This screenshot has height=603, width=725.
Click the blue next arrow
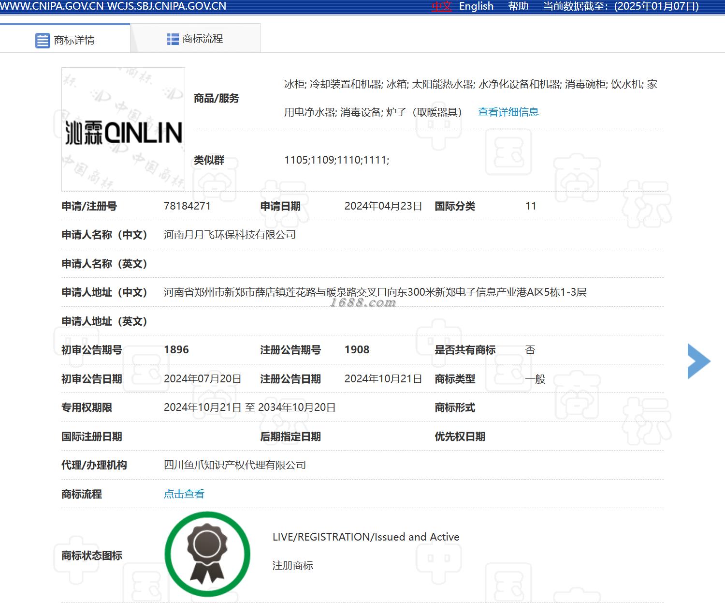click(x=699, y=361)
